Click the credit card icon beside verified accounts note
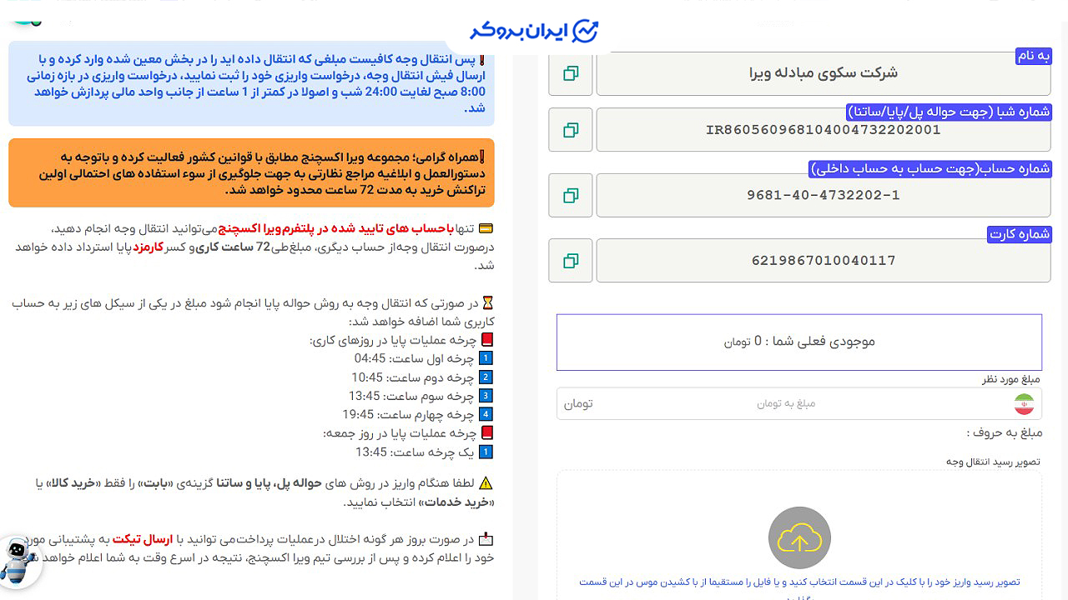Image resolution: width=1068 pixels, height=600 pixels. 486,228
